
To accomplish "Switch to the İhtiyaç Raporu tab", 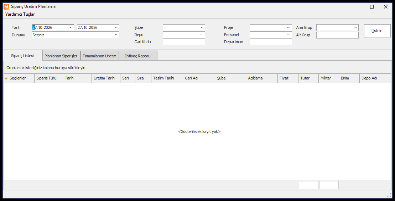I will 138,56.
